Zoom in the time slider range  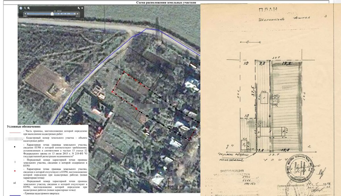click(29, 8)
